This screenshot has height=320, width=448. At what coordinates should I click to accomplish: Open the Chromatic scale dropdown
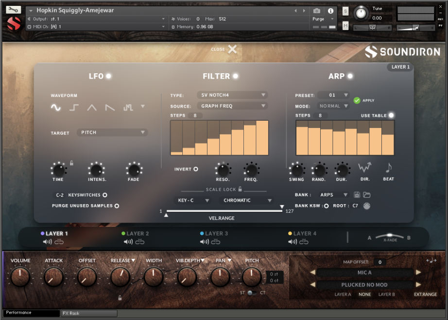click(248, 200)
